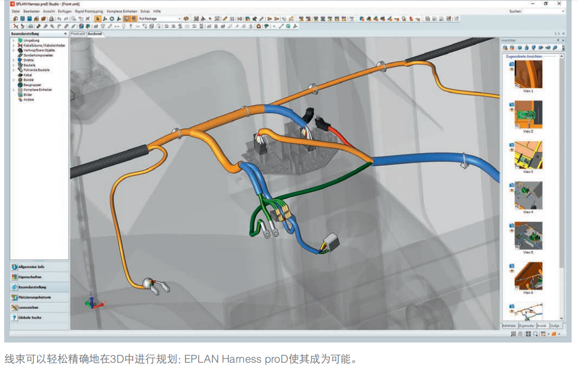578x369 pixels.
Task: Expand the Verknüpfbare Objekte tree node
Action: pos(14,50)
